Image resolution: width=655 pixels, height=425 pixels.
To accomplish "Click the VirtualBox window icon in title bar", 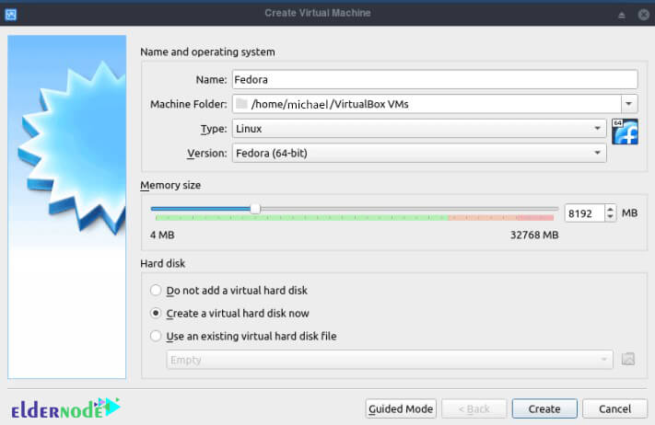I will (10, 15).
